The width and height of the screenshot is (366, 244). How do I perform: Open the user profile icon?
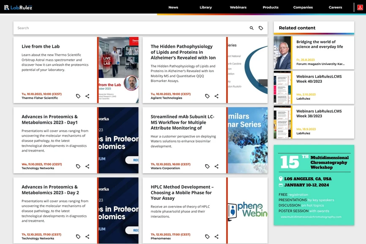click(x=361, y=7)
